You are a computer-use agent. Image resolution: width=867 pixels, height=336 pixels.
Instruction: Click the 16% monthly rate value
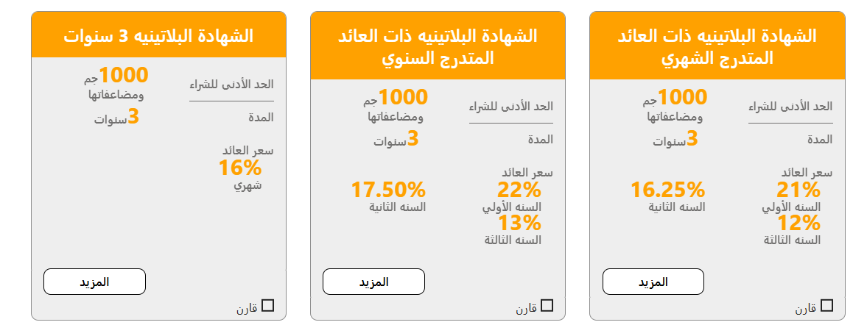coord(240,168)
